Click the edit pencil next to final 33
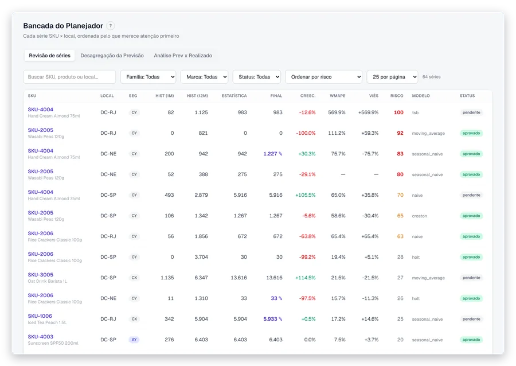 click(280, 298)
